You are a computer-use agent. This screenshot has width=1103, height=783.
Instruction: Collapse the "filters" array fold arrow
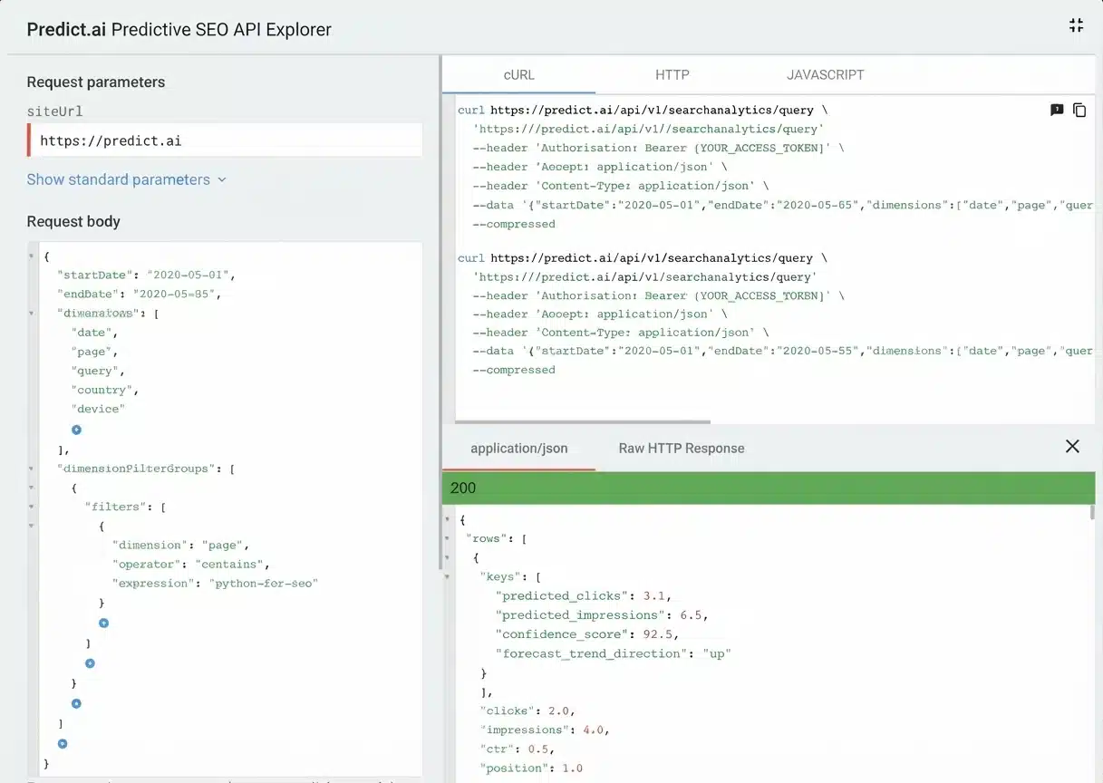coord(33,507)
